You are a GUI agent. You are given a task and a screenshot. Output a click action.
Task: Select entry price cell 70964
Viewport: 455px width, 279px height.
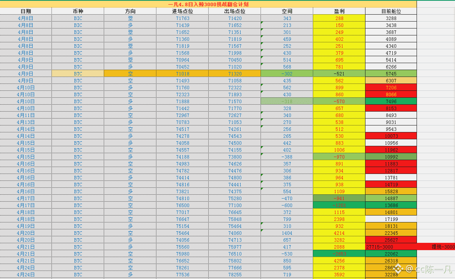coord(182,60)
